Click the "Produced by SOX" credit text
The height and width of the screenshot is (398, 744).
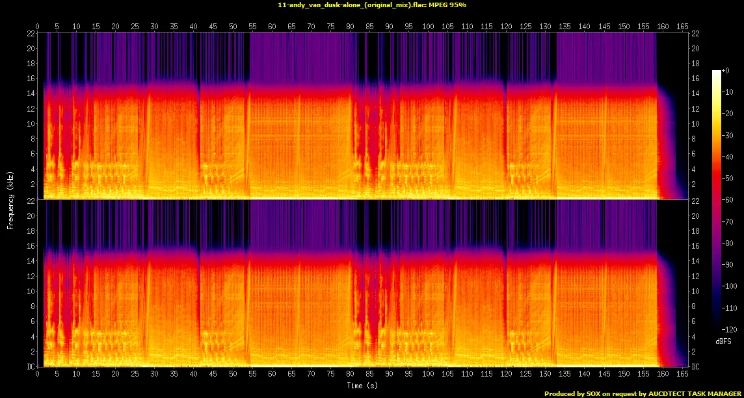tap(643, 393)
